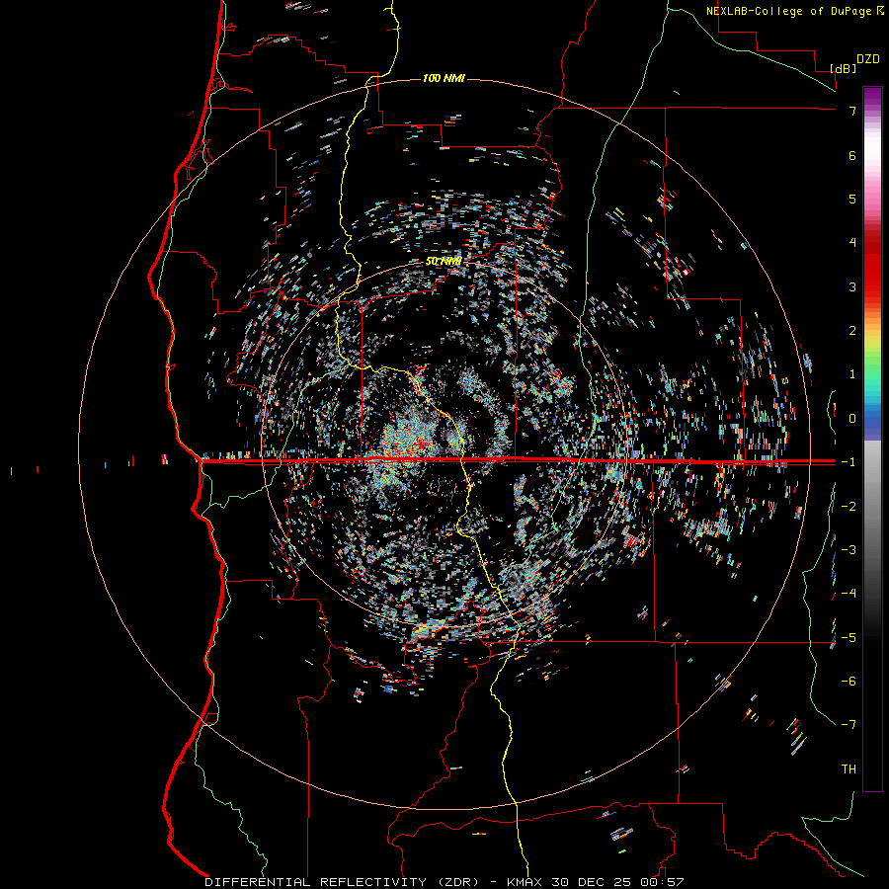
Task: Click the negative 4 scale value
Action: [849, 594]
